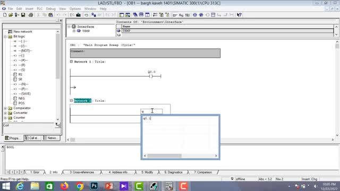This screenshot has height=191, width=340.
Task: Click the Q0.0 coil in Network 1
Action: click(x=151, y=76)
